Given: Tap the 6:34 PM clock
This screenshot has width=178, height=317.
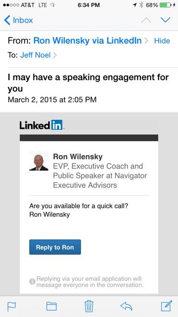Looking at the screenshot, I should point(89,5).
